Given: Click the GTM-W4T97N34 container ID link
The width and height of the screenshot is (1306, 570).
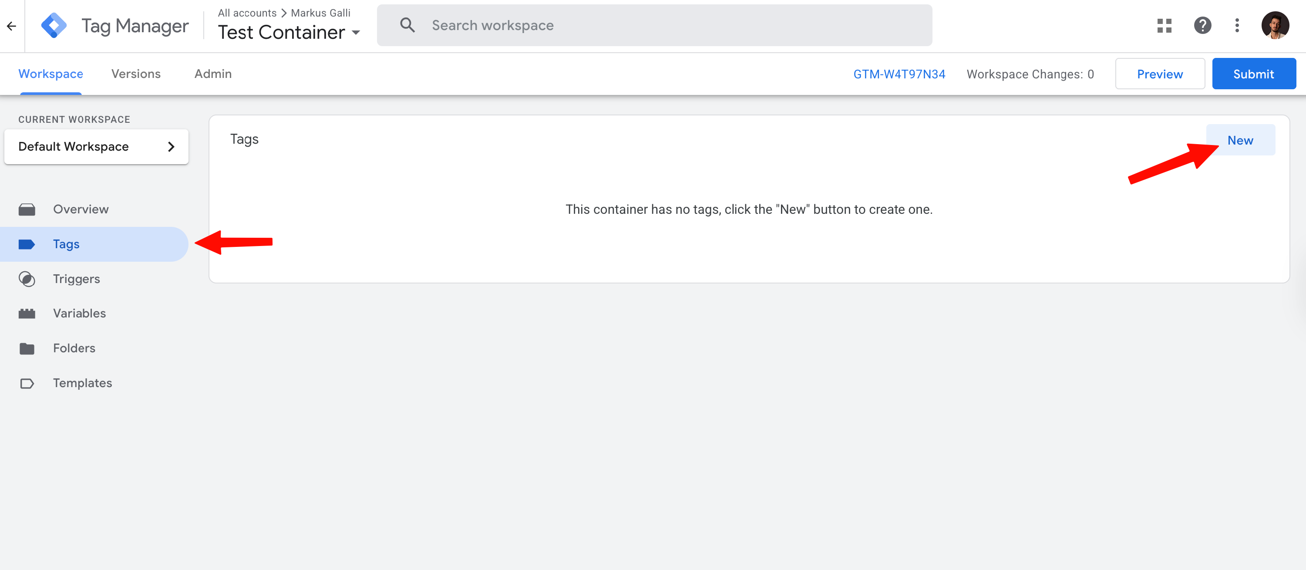Looking at the screenshot, I should tap(899, 74).
